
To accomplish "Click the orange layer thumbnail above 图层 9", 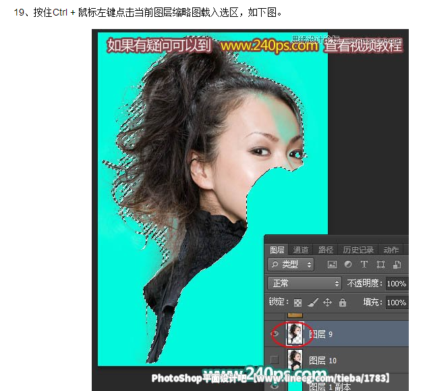I will (x=295, y=315).
